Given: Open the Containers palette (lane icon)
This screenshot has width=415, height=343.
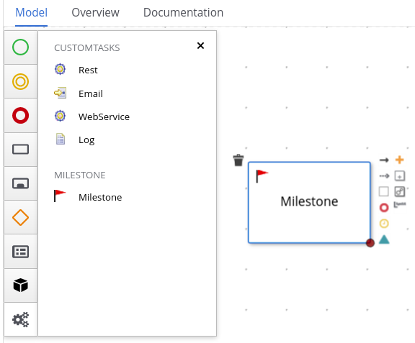Looking at the screenshot, I should [x=21, y=252].
